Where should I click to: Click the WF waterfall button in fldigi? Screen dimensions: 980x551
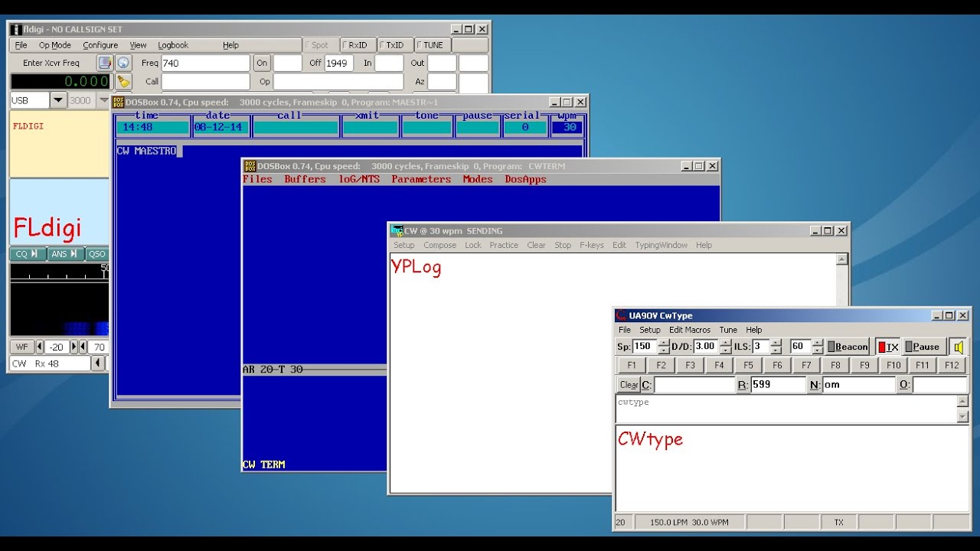point(21,347)
